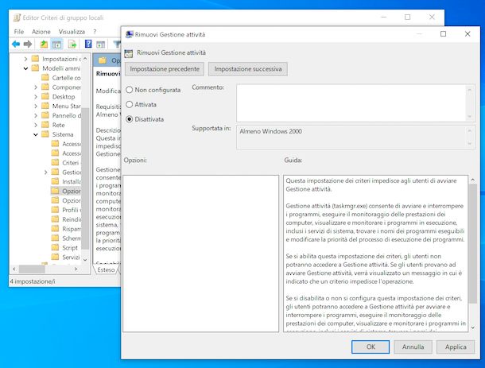Expand the Gestio tree node under Sistema
This screenshot has height=368, width=485.
tap(45, 172)
